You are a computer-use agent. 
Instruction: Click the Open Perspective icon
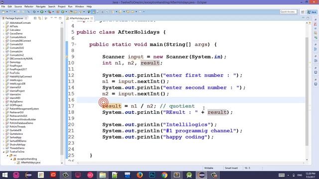pyautogui.click(x=303, y=12)
